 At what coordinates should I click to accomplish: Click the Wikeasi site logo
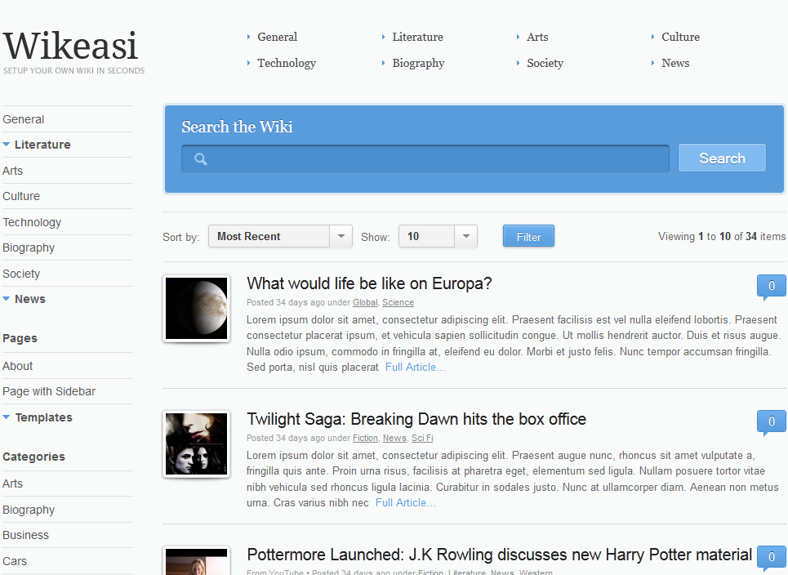[x=71, y=47]
